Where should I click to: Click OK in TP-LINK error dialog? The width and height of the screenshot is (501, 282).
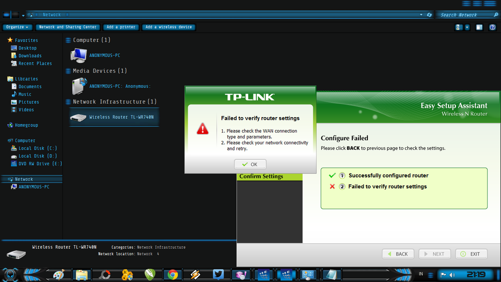pos(250,164)
